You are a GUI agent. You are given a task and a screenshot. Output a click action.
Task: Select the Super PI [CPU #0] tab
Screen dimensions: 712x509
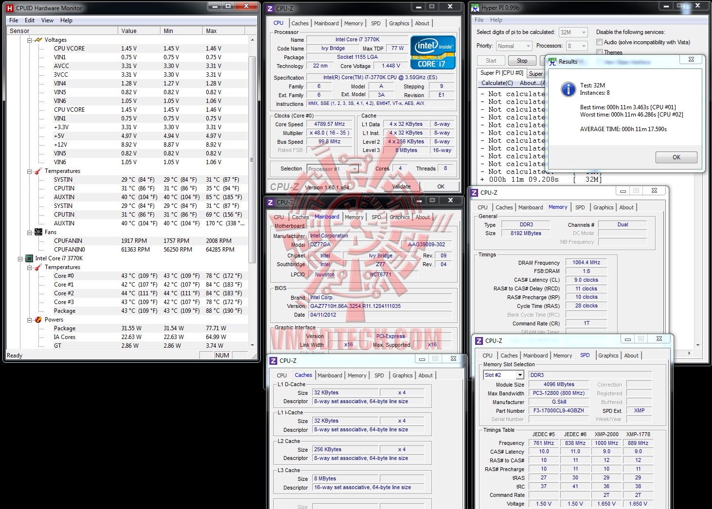pyautogui.click(x=502, y=73)
